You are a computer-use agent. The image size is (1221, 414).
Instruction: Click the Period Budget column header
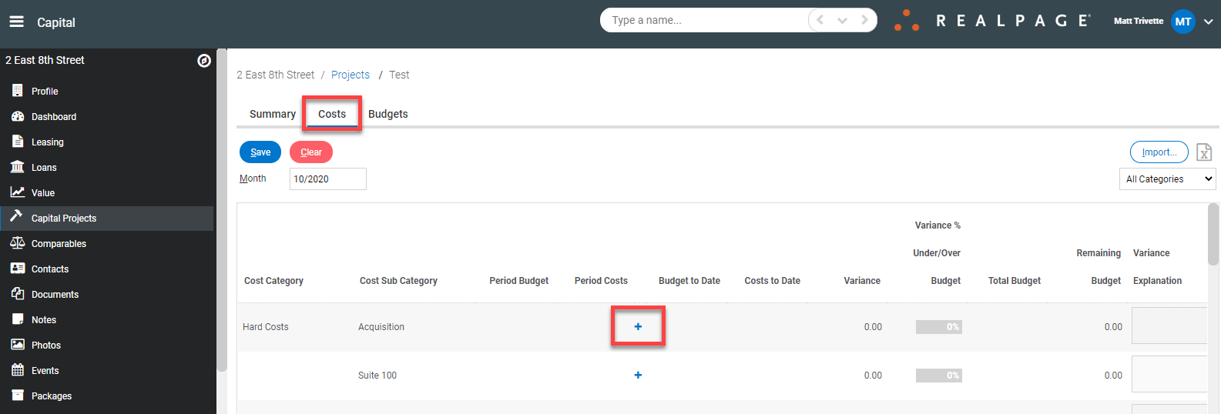point(519,281)
